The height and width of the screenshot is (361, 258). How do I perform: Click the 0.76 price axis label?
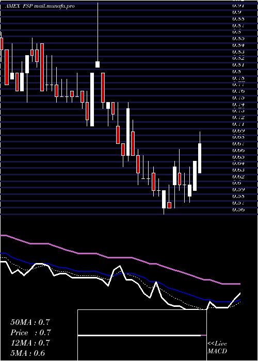(238, 91)
